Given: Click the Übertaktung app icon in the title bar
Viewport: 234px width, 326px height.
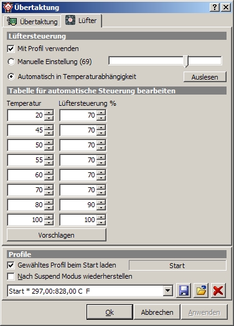Looking at the screenshot, I should (x=8, y=7).
